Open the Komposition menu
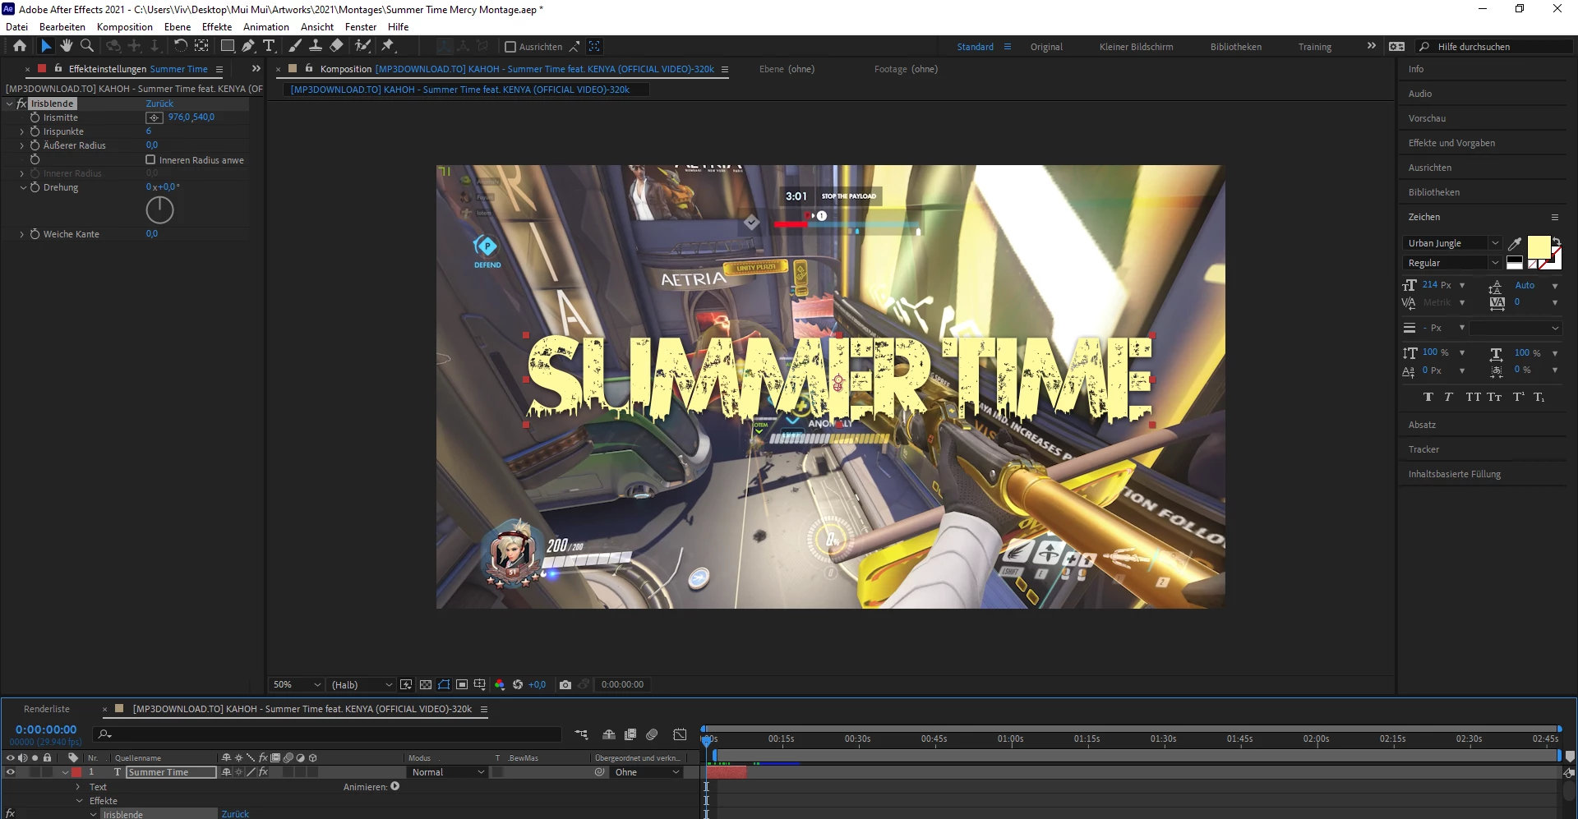The width and height of the screenshot is (1578, 819). pyautogui.click(x=125, y=26)
